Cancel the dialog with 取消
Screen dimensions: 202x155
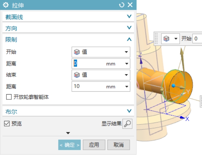pyautogui.click(x=119, y=145)
